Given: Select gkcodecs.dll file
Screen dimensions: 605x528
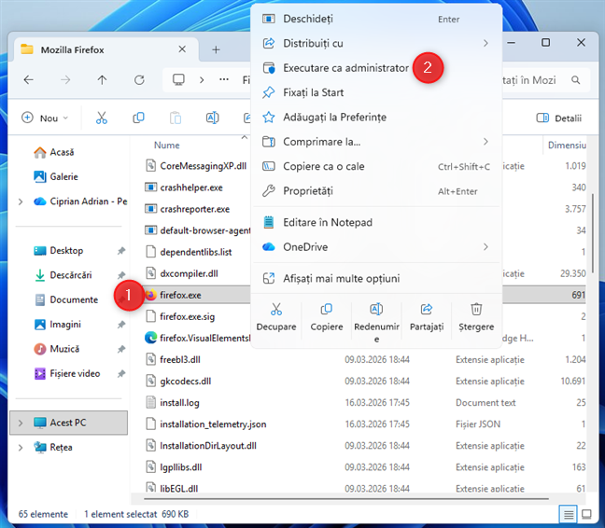Looking at the screenshot, I should pyautogui.click(x=178, y=382).
